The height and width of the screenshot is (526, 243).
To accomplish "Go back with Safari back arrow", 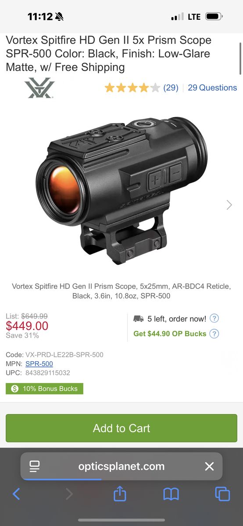I will coord(16,494).
